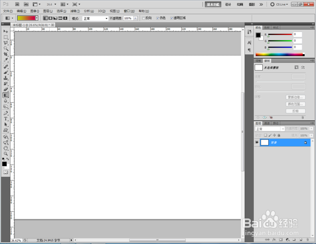This screenshot has width=316, height=244.
Task: Select the Move tool
Action: coord(6,31)
